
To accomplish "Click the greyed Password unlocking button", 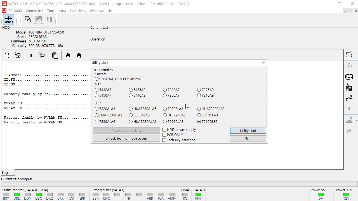I will 126,130.
